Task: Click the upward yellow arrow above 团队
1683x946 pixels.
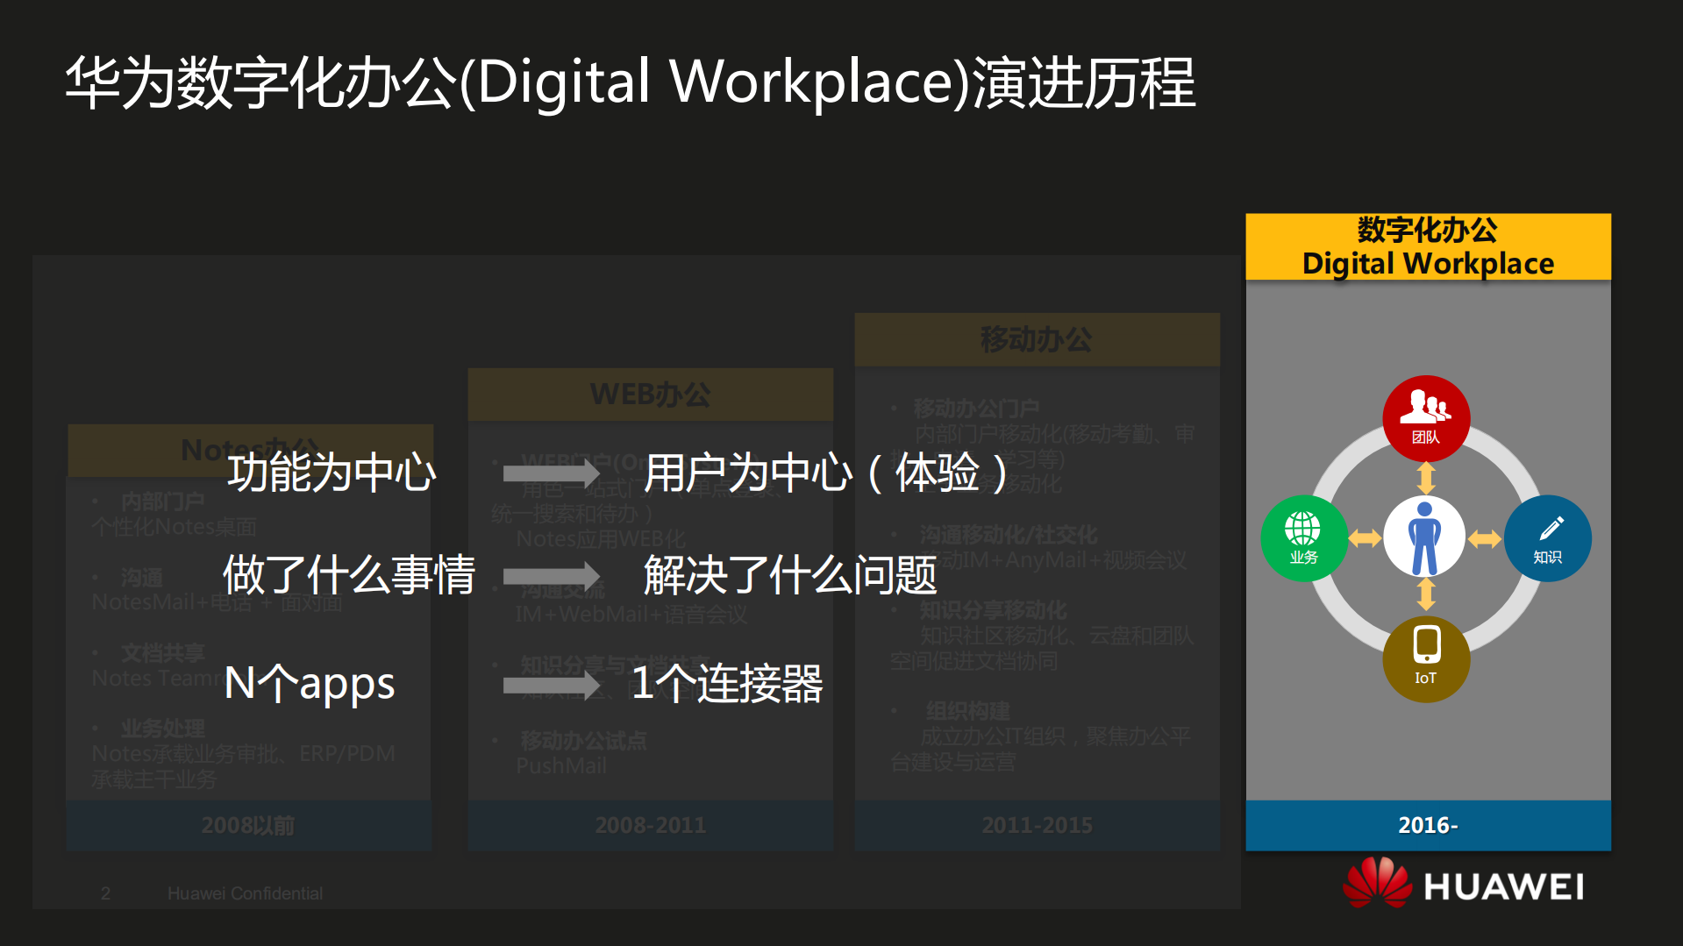Action: click(1426, 474)
